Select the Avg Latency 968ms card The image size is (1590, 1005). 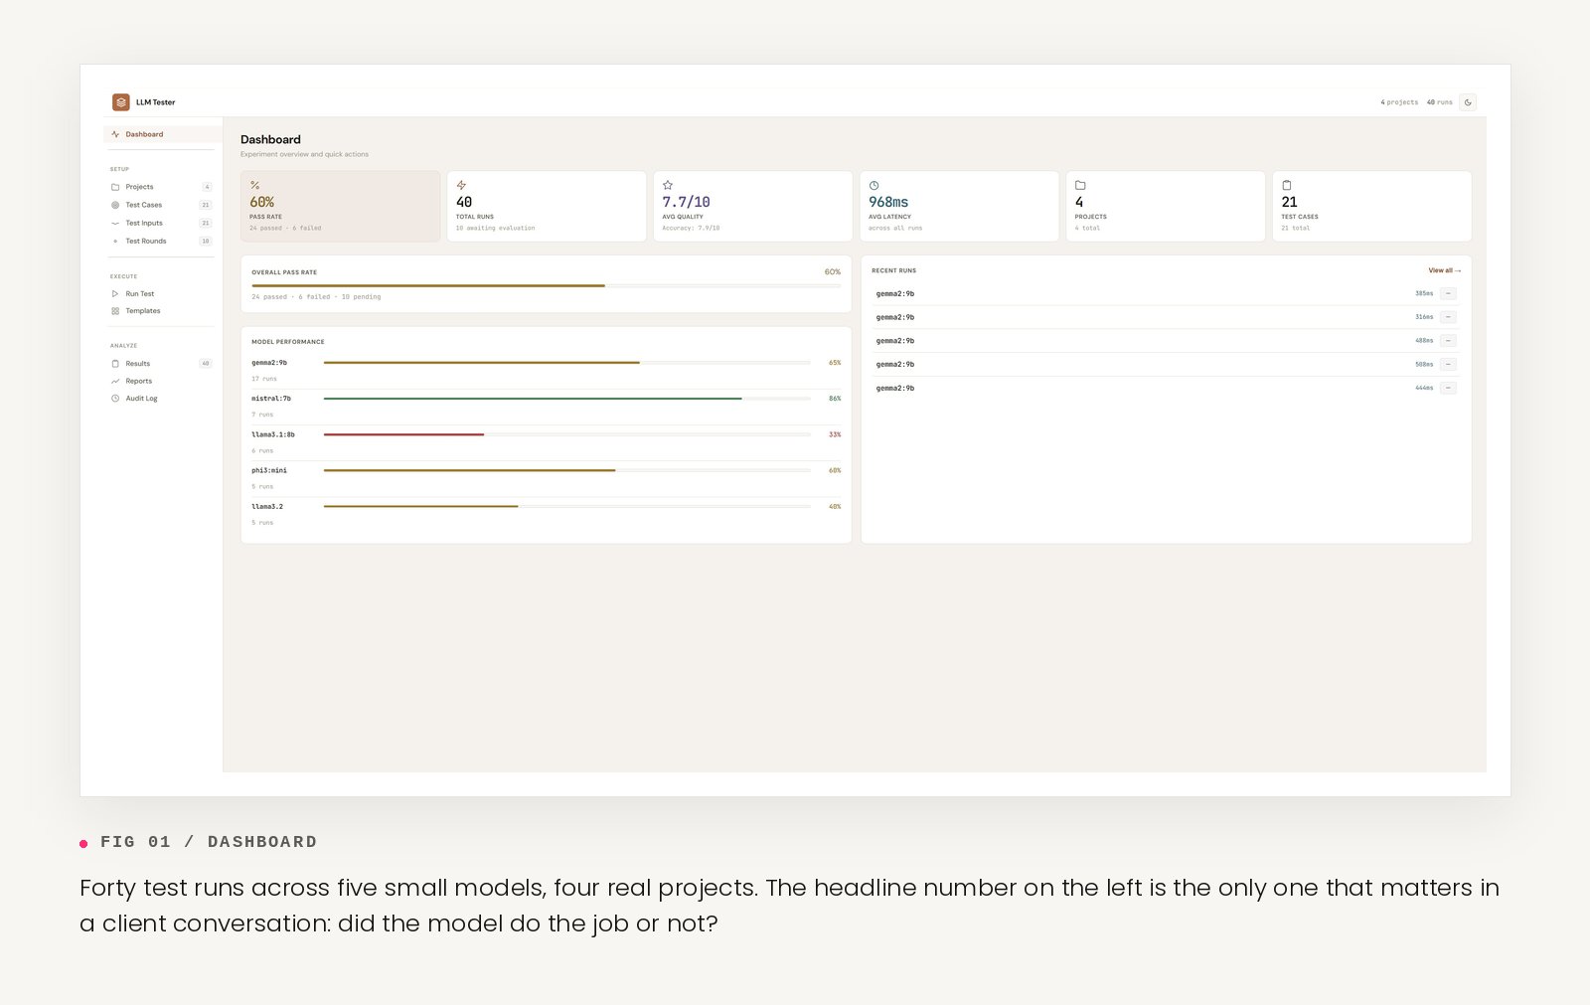click(959, 206)
